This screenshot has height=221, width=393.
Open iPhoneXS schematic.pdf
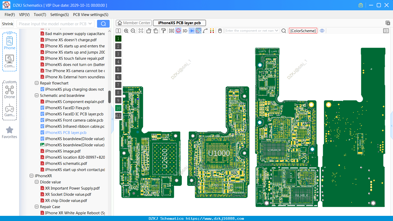point(66,164)
